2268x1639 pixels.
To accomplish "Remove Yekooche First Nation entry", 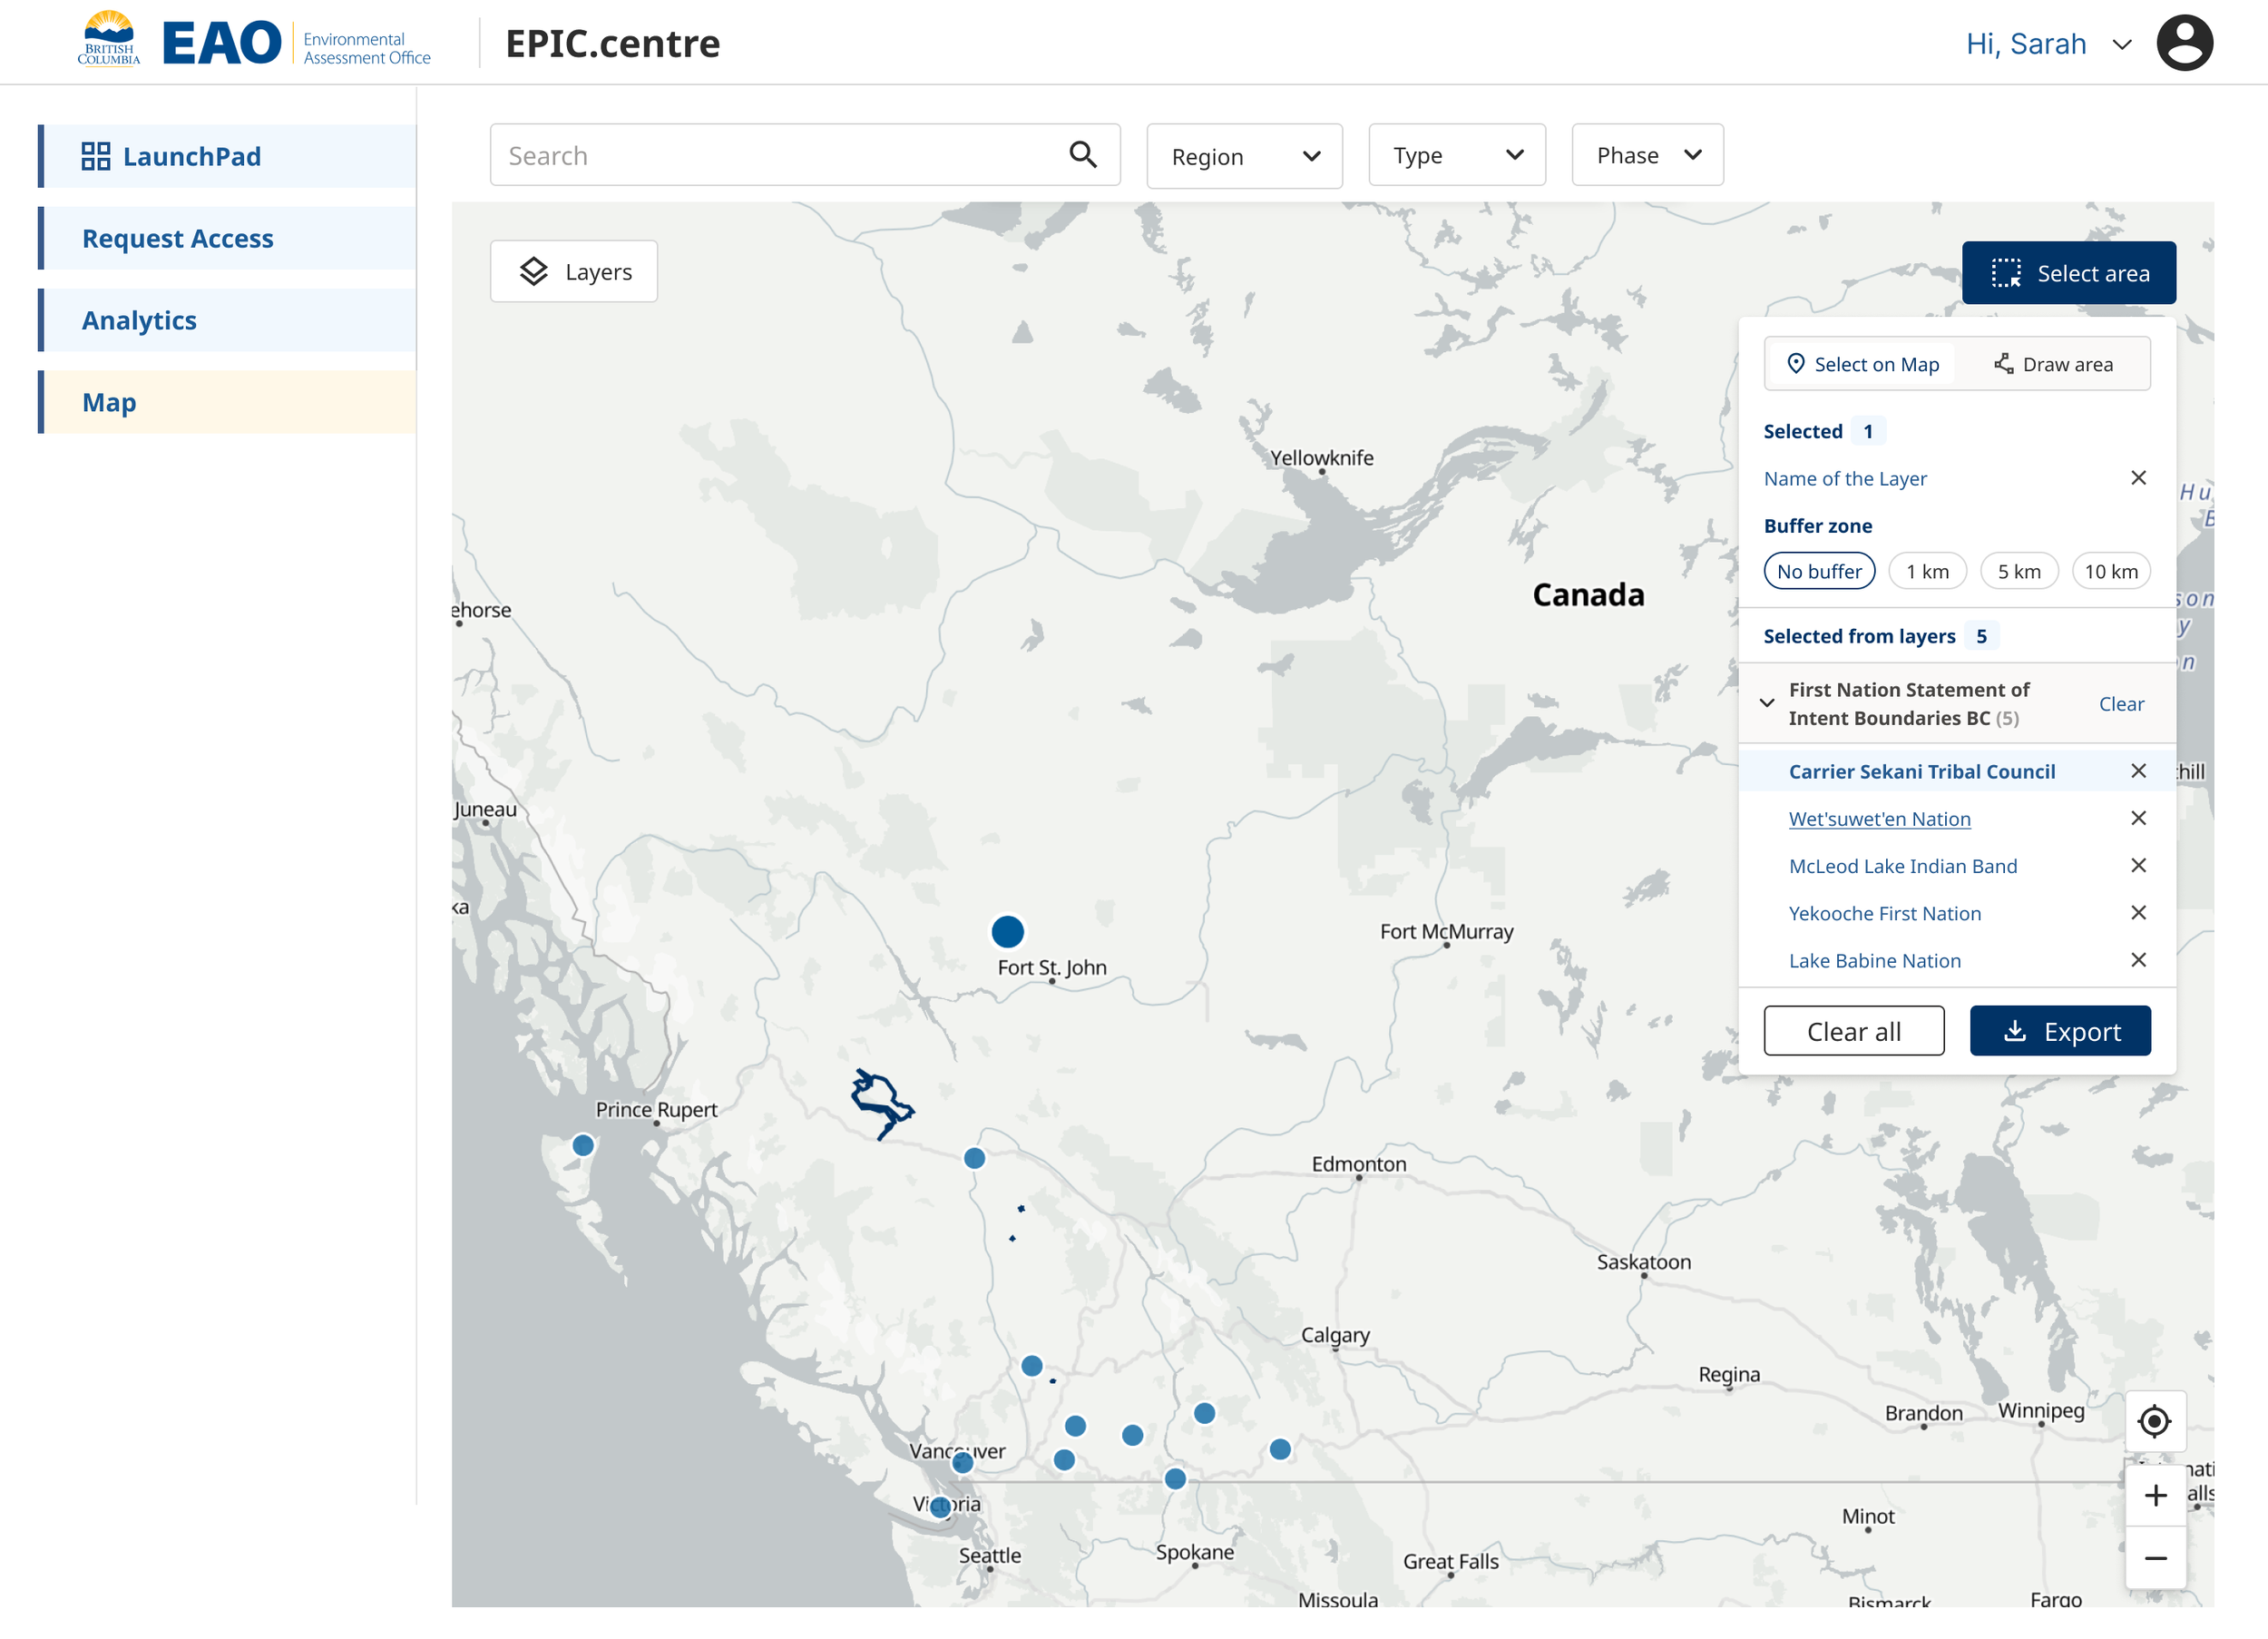I will pyautogui.click(x=2138, y=913).
